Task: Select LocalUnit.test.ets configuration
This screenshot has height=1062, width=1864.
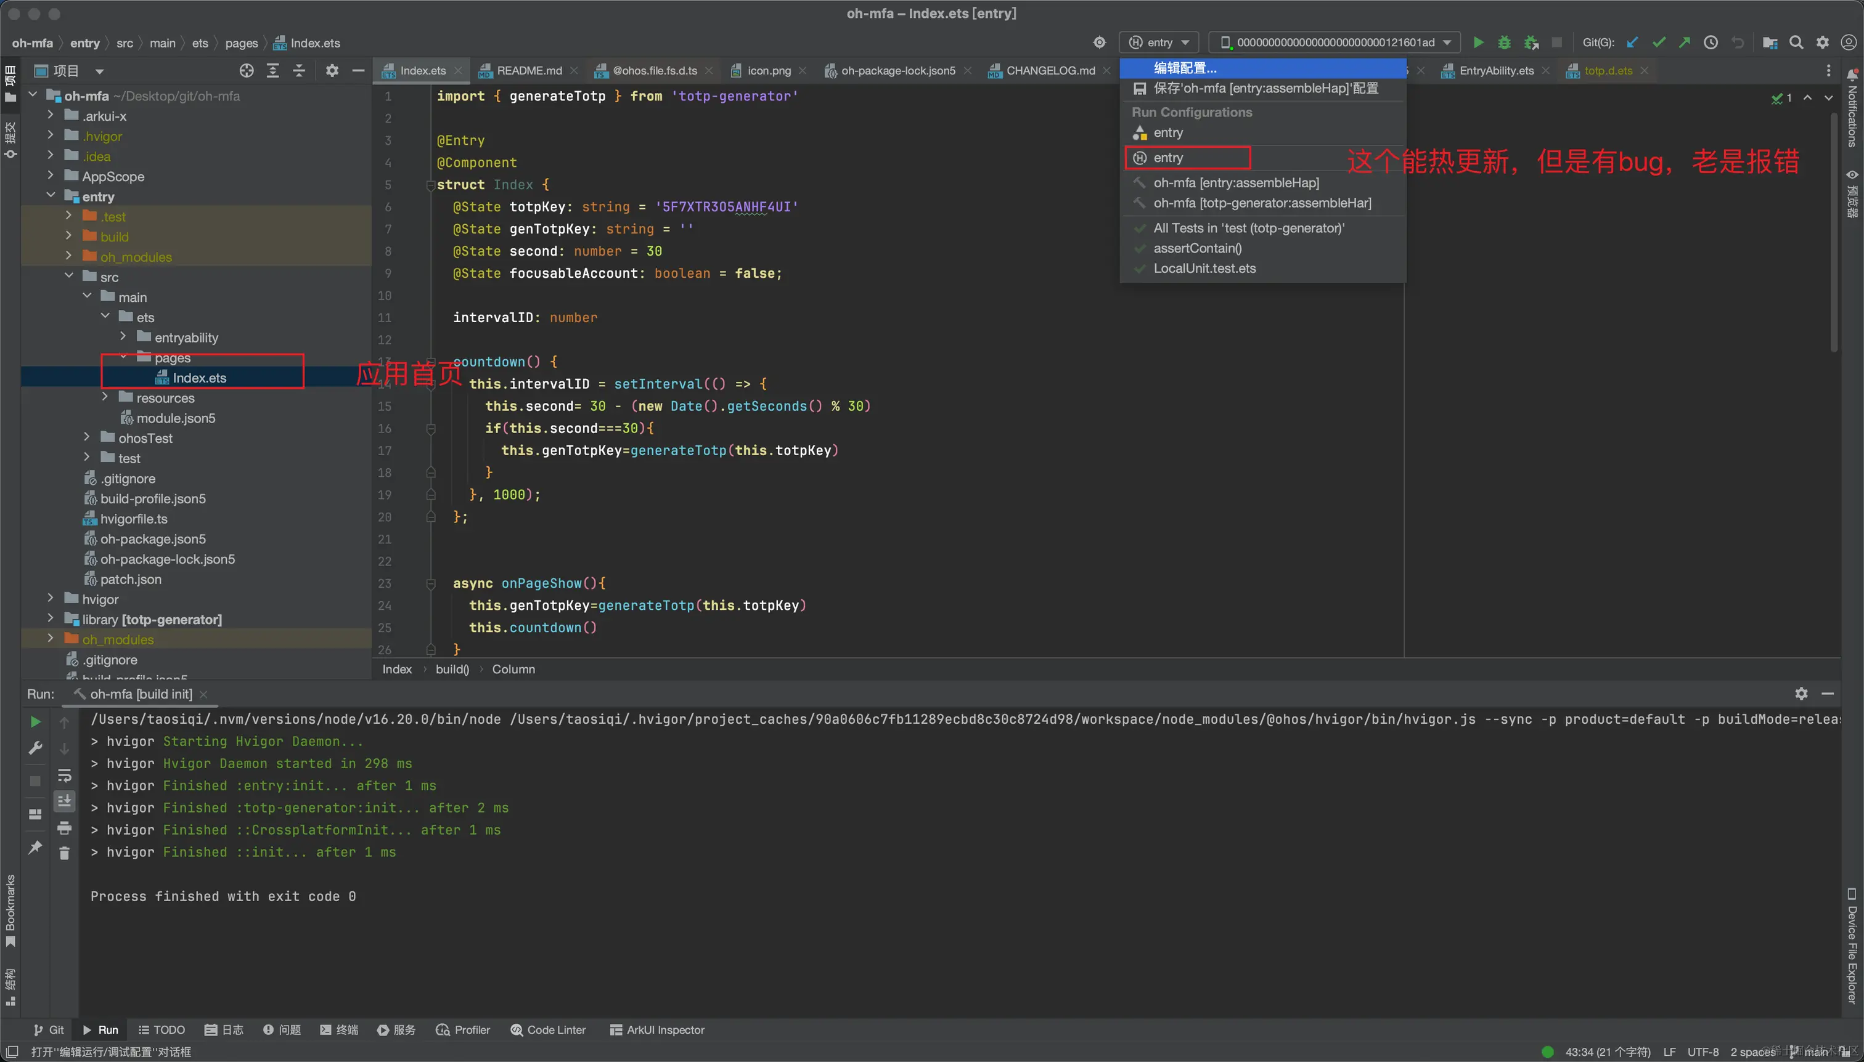Action: tap(1262, 269)
